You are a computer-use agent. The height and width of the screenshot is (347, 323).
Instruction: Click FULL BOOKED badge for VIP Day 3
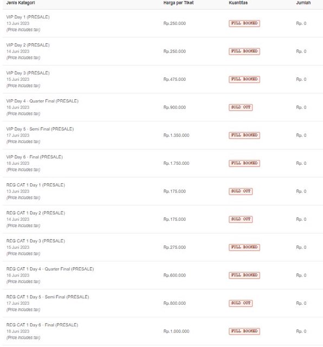244,79
